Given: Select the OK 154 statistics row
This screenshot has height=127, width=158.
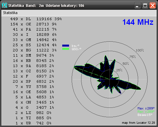Looking at the screenshot, I should click(x=34, y=24).
